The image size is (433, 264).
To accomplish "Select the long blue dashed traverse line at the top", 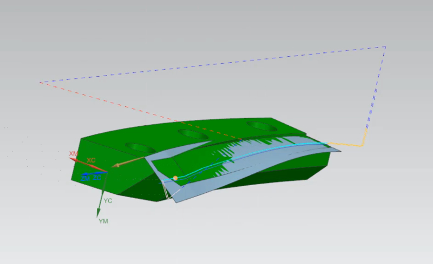I will (213, 64).
